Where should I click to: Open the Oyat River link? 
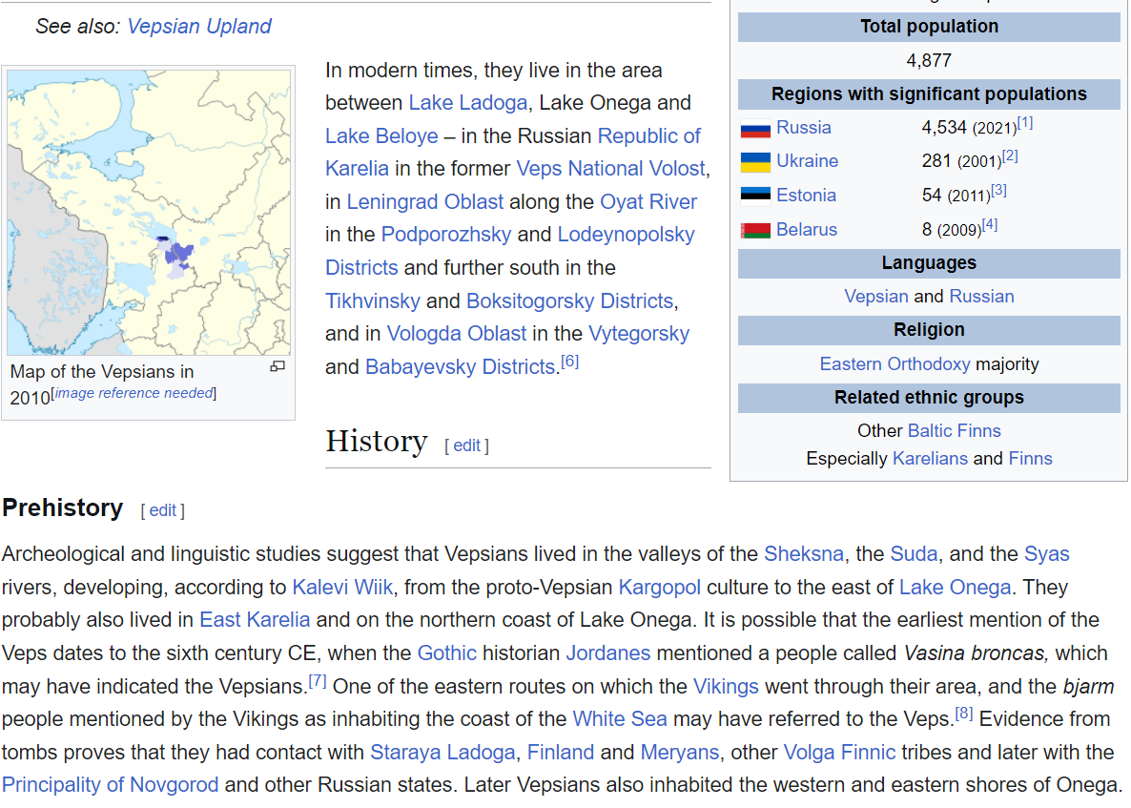tap(648, 201)
